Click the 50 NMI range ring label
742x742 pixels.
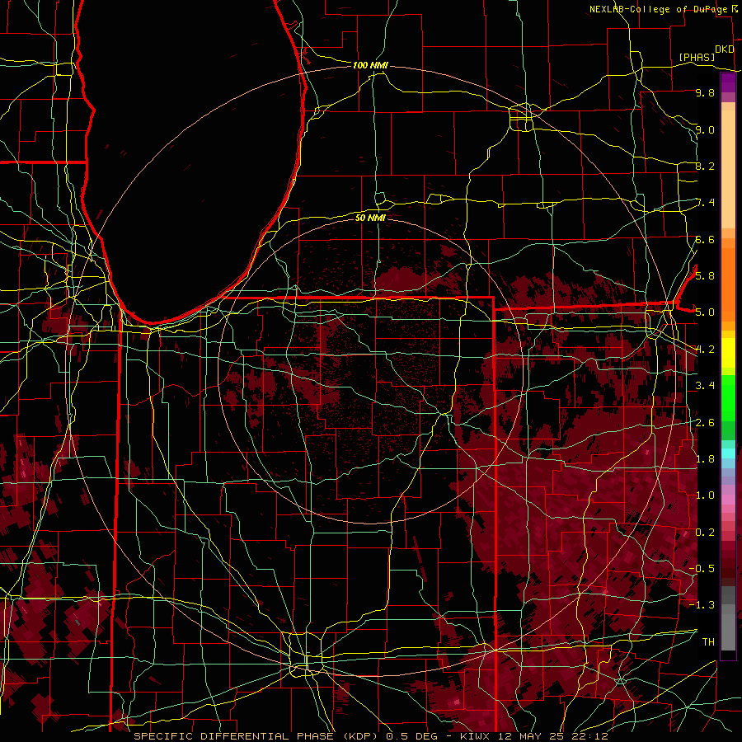pos(370,218)
